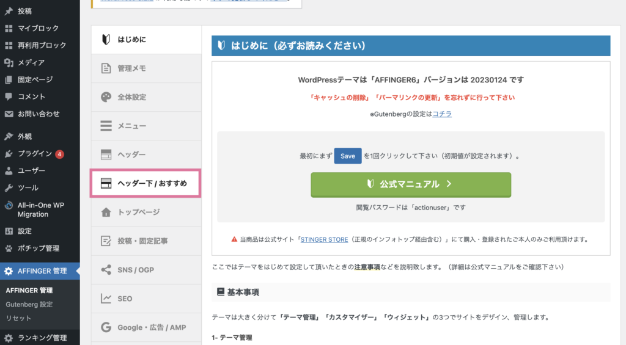626x345 pixels.
Task: Click the gear icon beside AFFINGER 管理
Action: click(9, 271)
